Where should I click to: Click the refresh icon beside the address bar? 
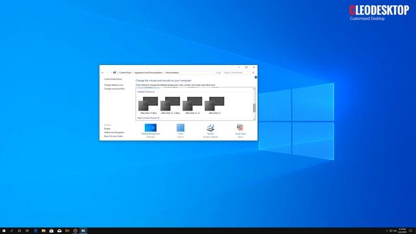pyautogui.click(x=220, y=72)
